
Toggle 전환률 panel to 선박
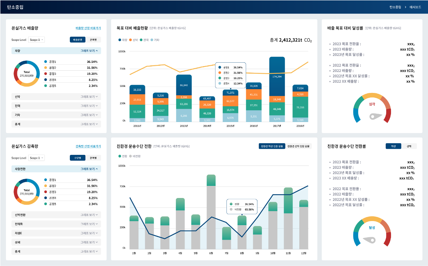pyautogui.click(x=409, y=146)
